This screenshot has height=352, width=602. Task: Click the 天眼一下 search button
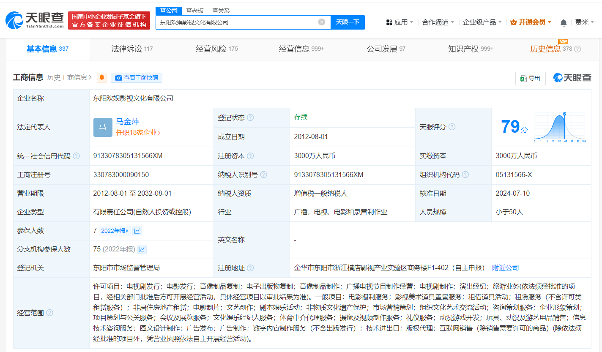[348, 22]
